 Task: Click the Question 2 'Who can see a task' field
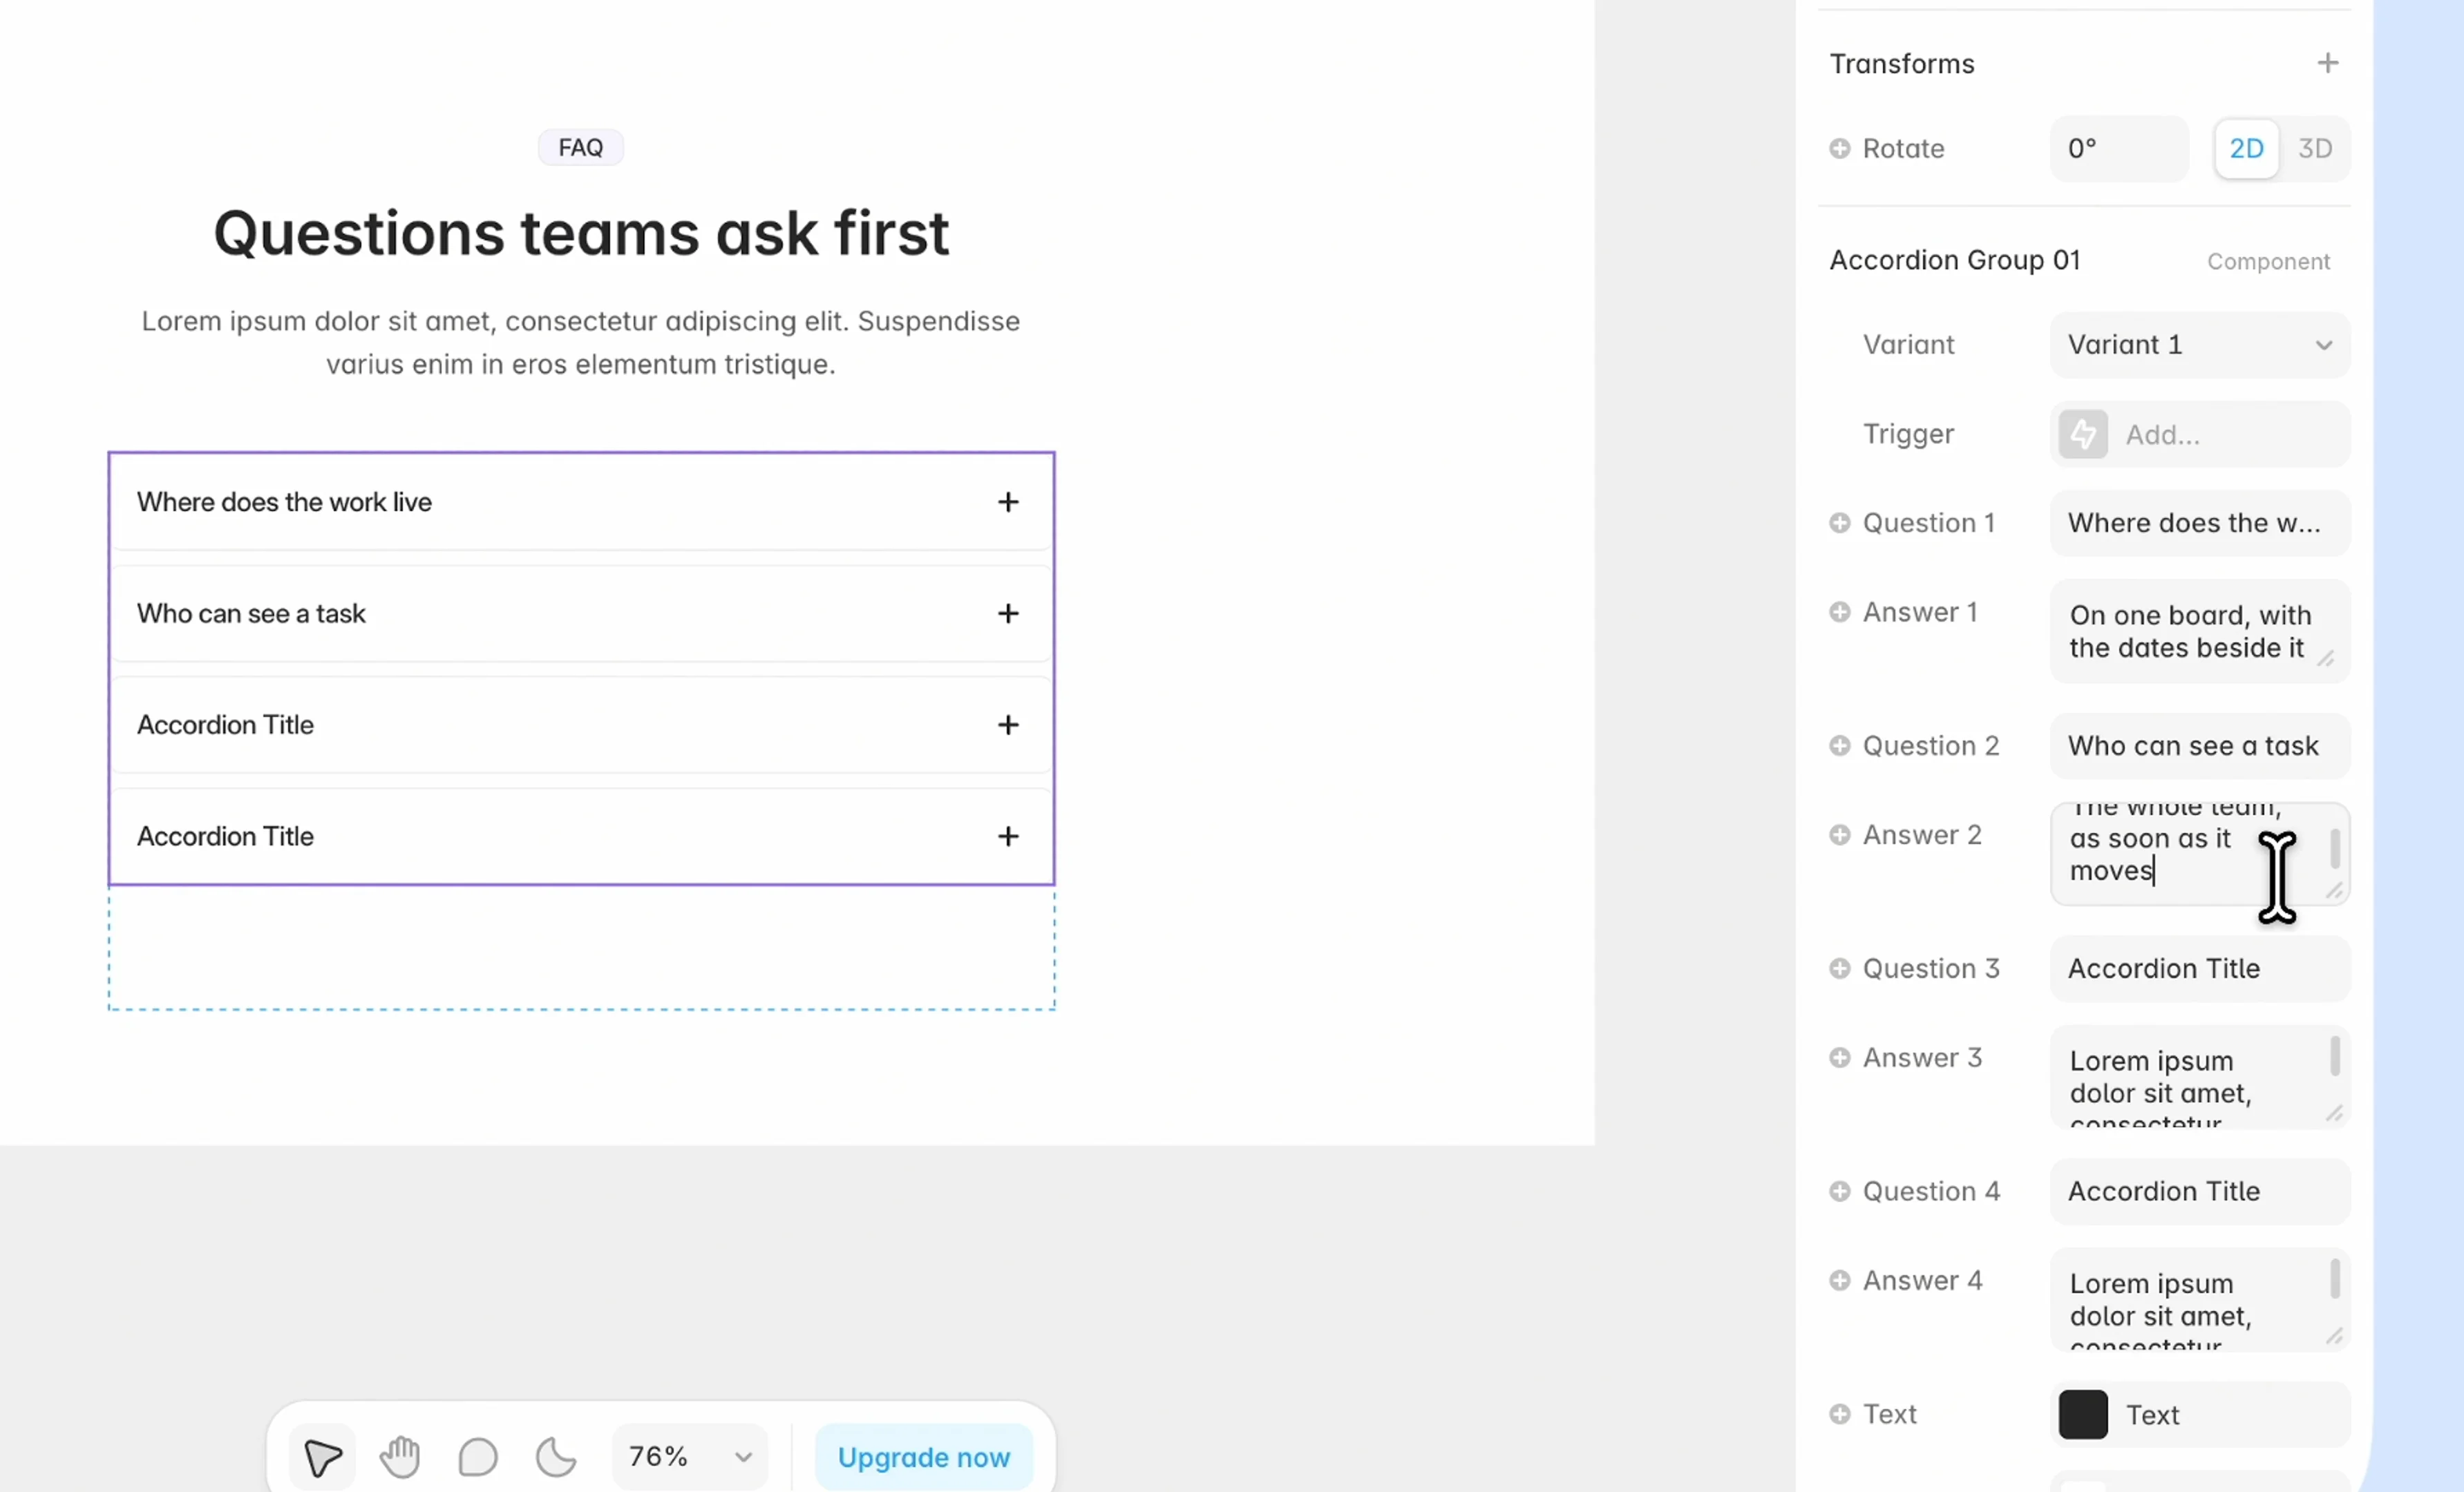[x=2200, y=746]
